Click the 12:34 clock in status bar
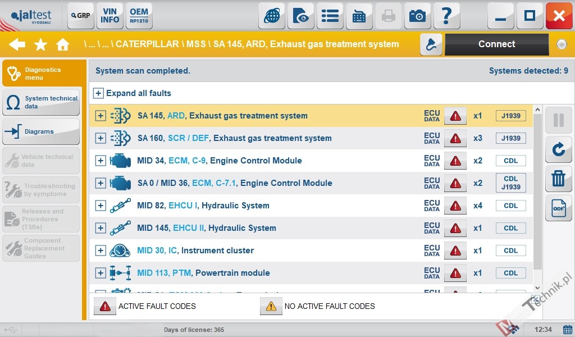 click(x=543, y=330)
